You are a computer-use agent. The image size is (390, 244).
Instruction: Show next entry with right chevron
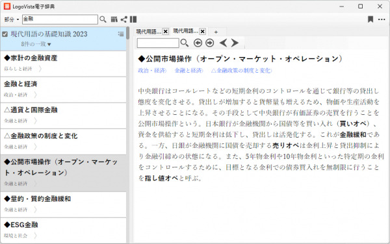235,43
